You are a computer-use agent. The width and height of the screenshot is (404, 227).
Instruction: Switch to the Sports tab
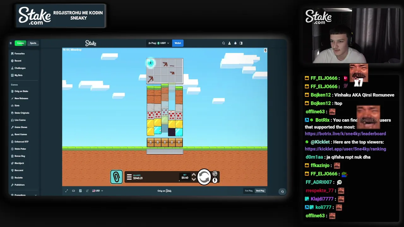[x=33, y=43]
